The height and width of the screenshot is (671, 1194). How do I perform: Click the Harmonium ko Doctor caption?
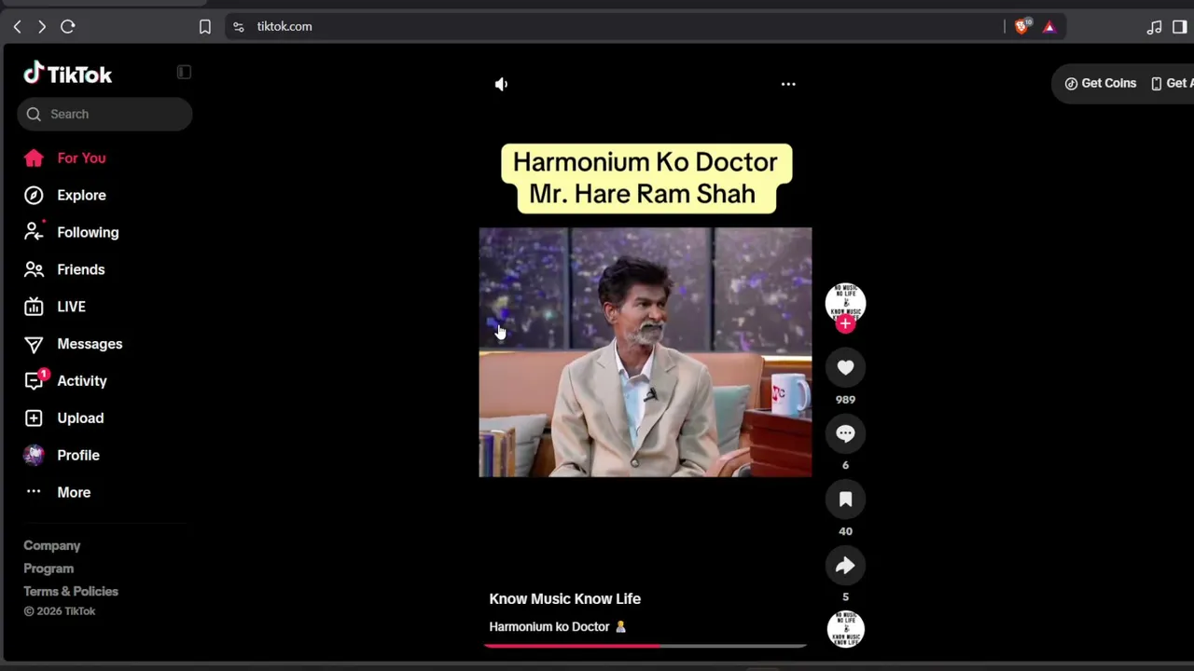pos(558,626)
